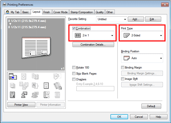Click the Add... favorite button
Image resolution: width=171 pixels, height=123 pixels.
(x=136, y=19)
